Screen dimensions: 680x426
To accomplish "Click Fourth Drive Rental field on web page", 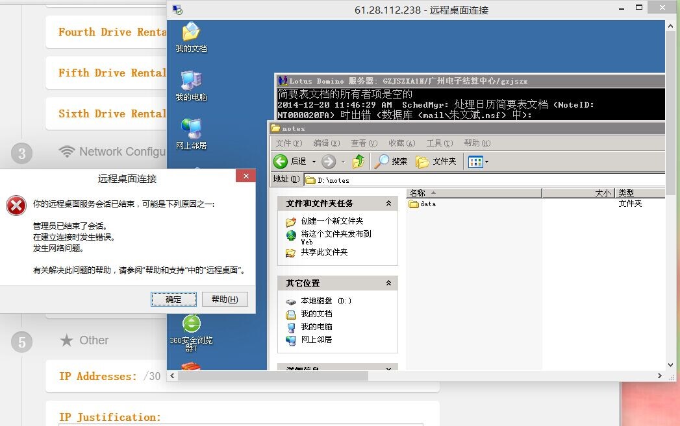I will (107, 32).
